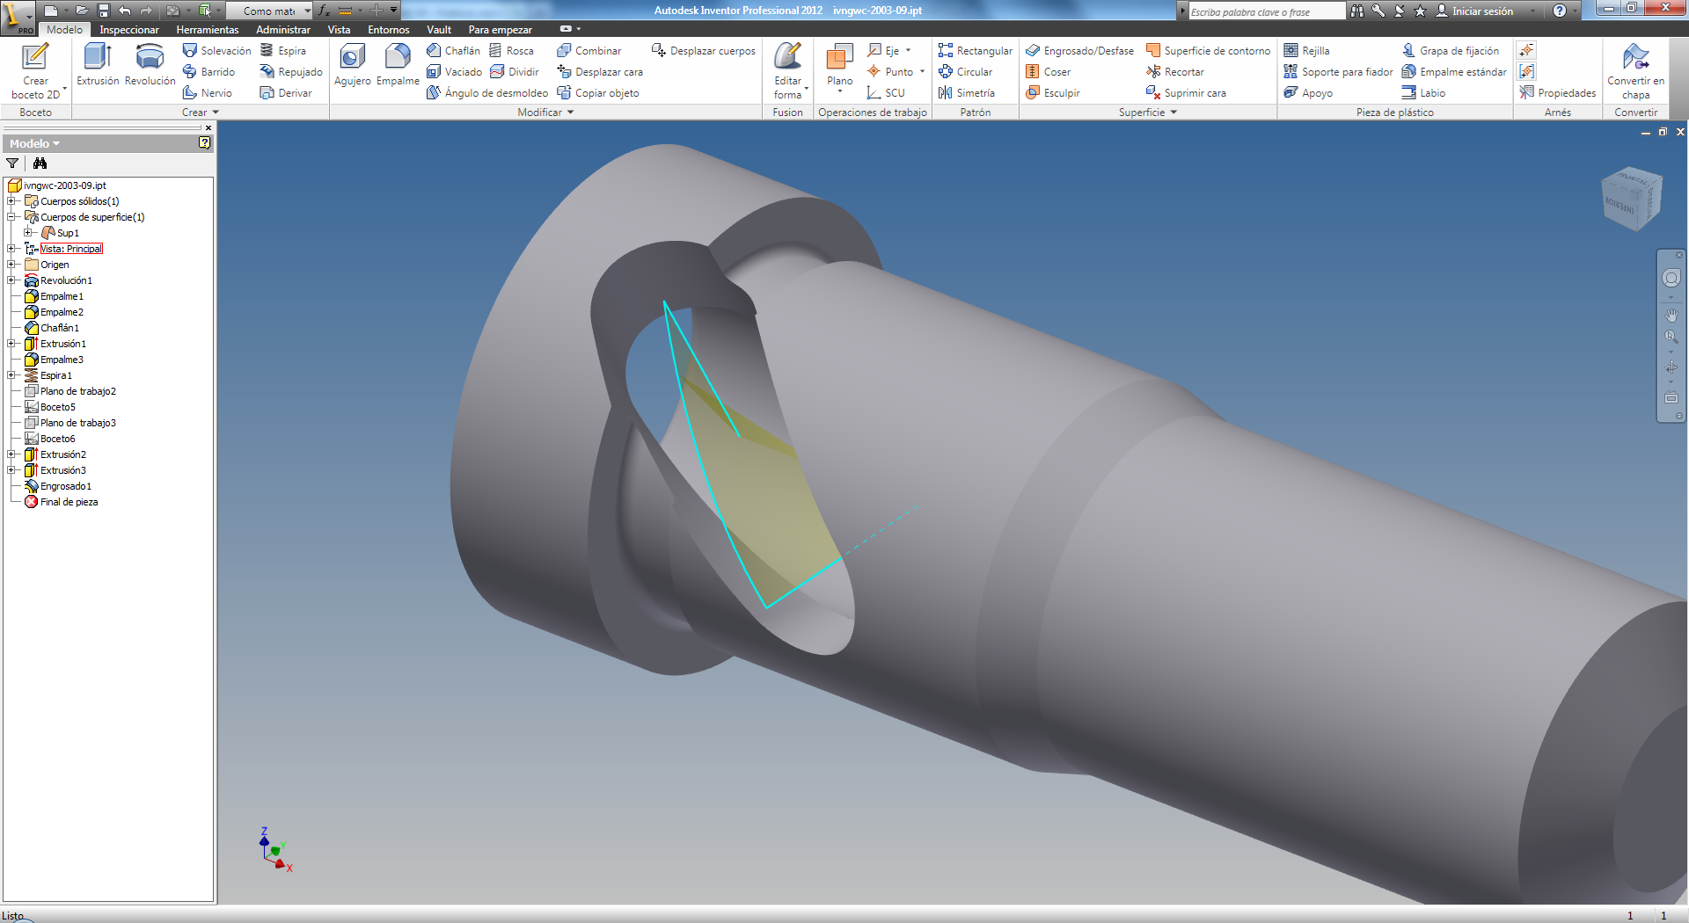Click the ViewCube in the viewport
The height and width of the screenshot is (923, 1689).
tap(1632, 199)
